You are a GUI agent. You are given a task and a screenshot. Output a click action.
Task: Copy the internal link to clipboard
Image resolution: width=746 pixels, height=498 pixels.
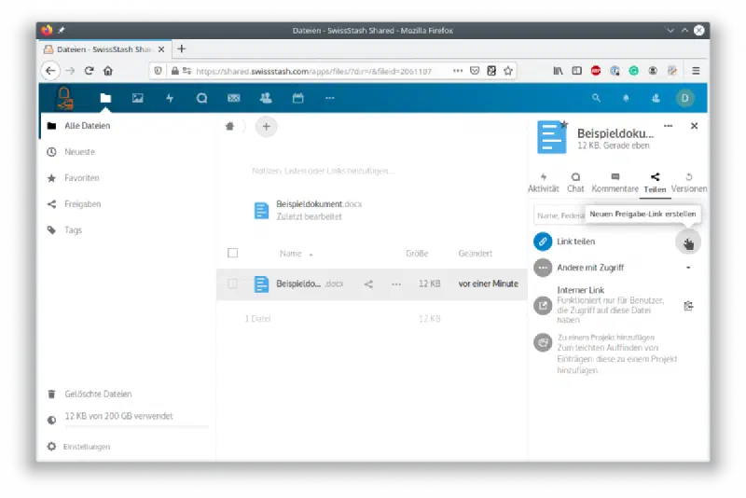click(x=688, y=305)
